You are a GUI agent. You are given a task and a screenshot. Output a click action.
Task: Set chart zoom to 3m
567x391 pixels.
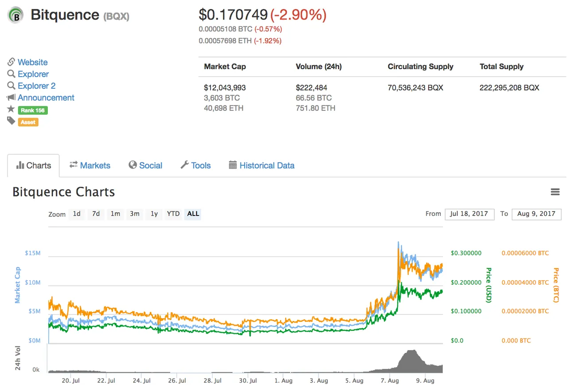(x=135, y=214)
